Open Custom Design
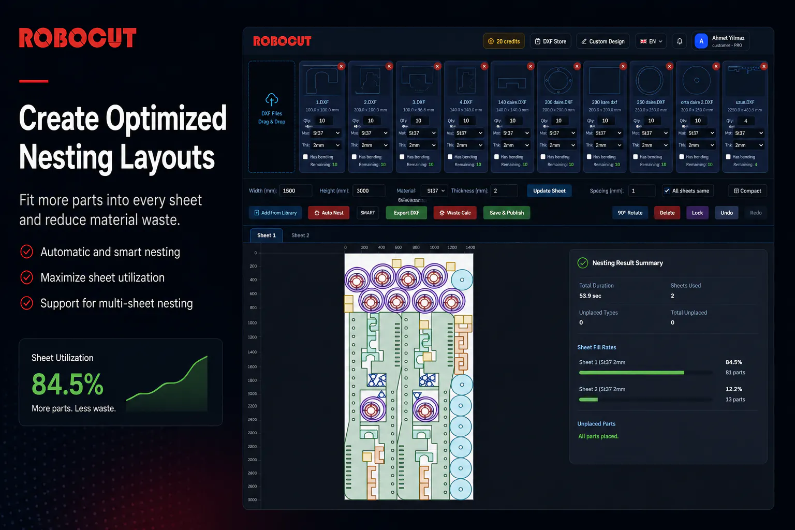The width and height of the screenshot is (795, 530). [x=602, y=41]
